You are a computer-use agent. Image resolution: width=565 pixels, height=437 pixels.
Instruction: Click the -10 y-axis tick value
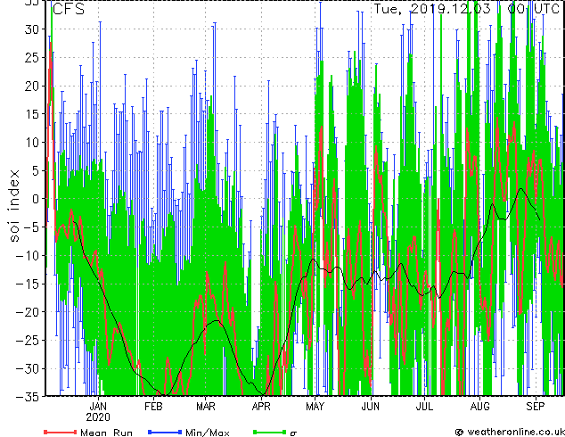click(28, 255)
